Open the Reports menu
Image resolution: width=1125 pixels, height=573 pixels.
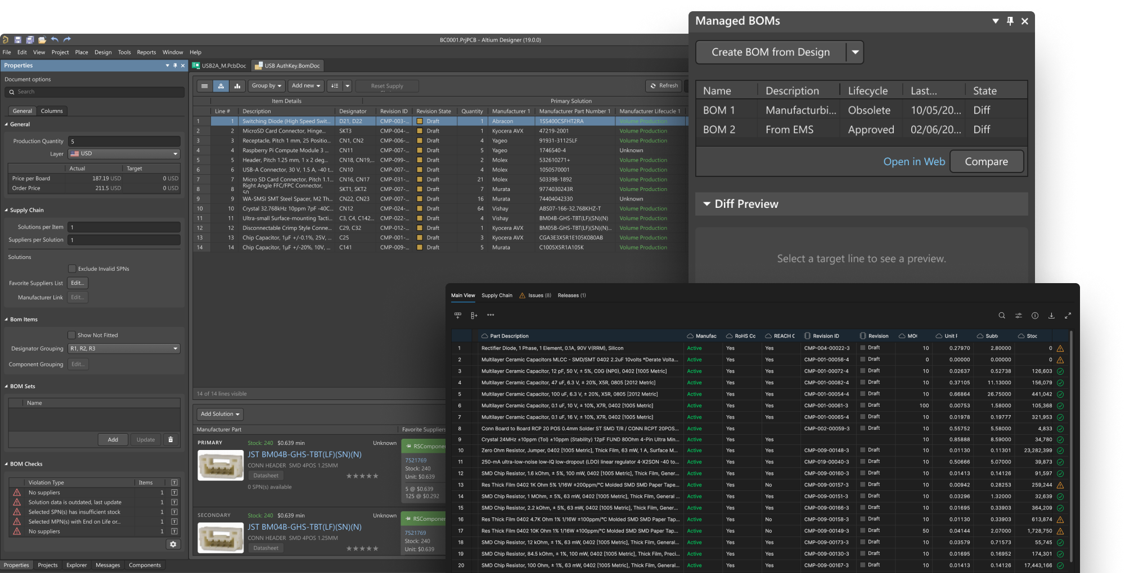146,52
